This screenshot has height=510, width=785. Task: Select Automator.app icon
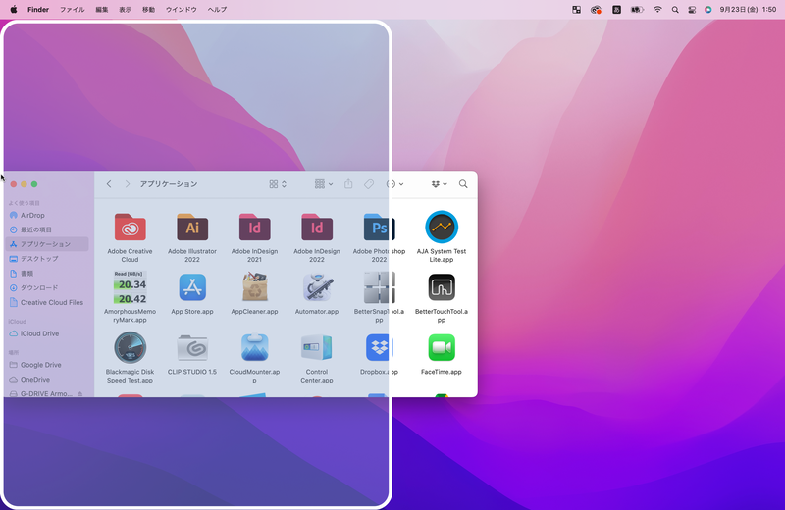(316, 287)
